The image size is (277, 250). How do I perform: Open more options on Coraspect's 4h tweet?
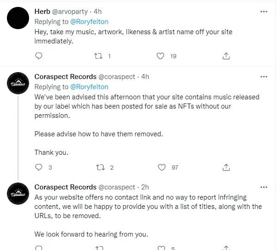click(x=264, y=77)
